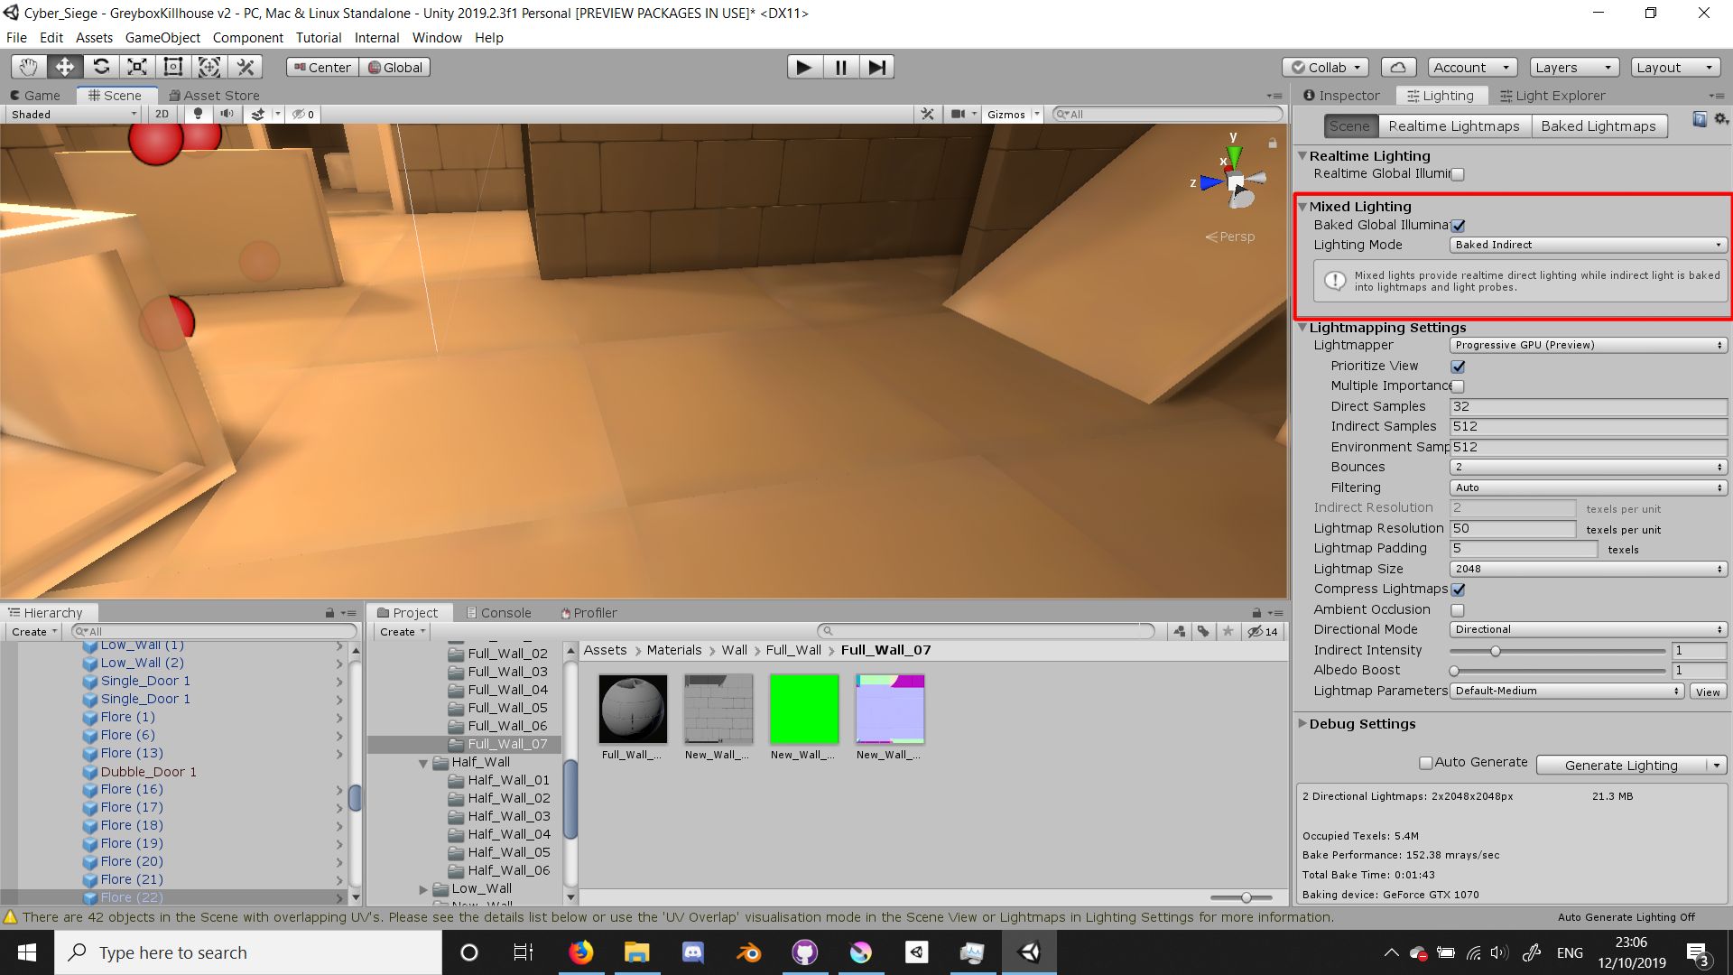Toggle scene effects icon
This screenshot has height=975, width=1733.
tap(258, 114)
